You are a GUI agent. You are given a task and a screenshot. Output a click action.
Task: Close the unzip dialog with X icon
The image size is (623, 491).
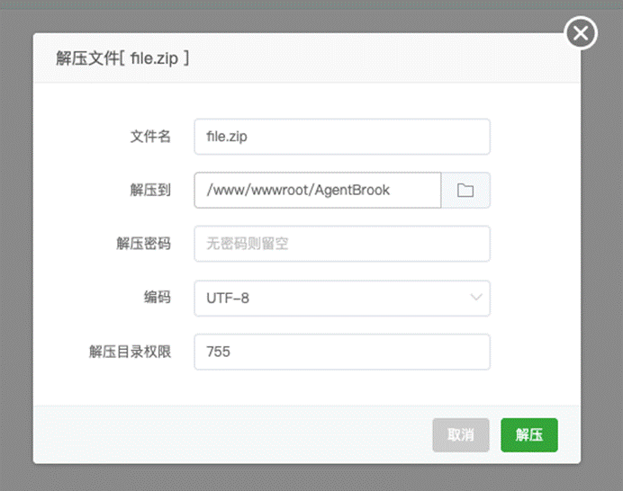tap(581, 33)
